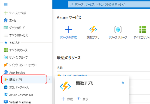This screenshot has height=104, width=150.
Task: Click the green plus リソースの作成 sidebar icon
Action: pyautogui.click(x=6, y=13)
